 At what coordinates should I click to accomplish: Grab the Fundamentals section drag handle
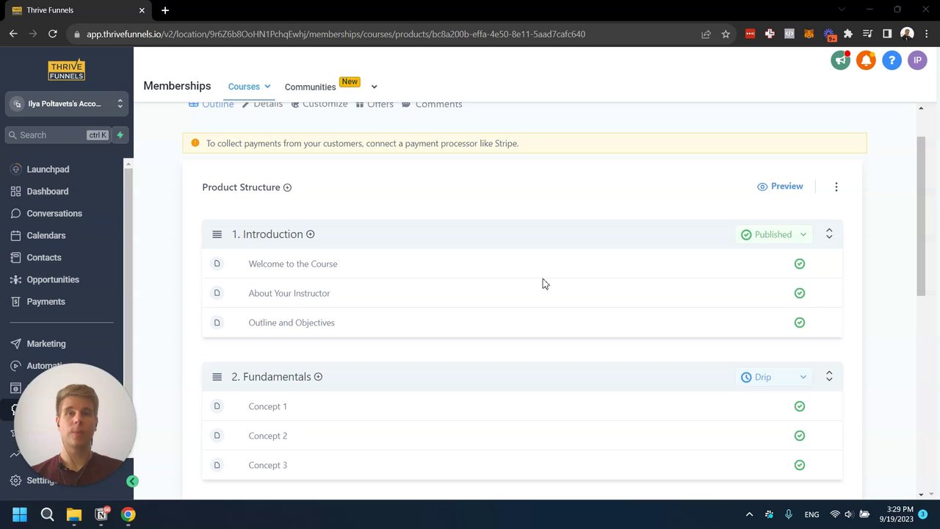[217, 377]
